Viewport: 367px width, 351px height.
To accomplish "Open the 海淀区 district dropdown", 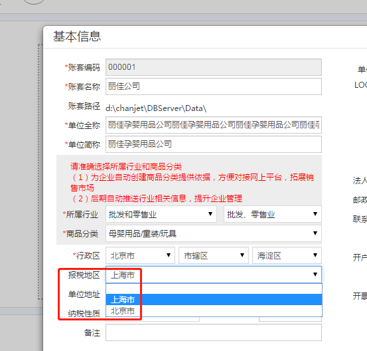I will coord(287,255).
